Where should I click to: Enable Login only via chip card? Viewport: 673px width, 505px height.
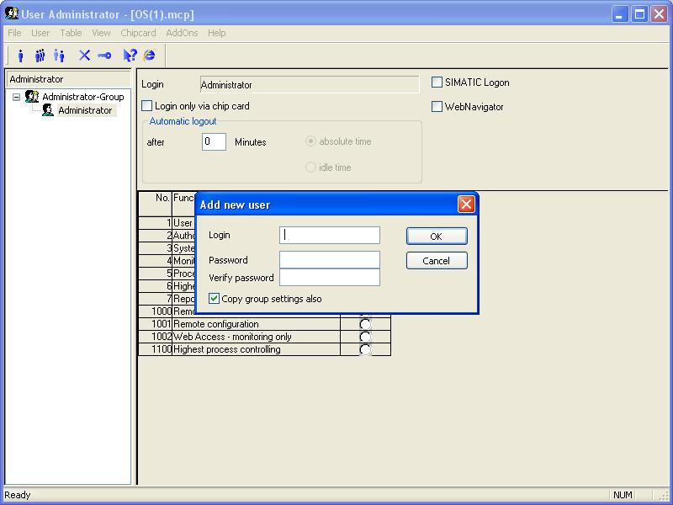pyautogui.click(x=147, y=106)
